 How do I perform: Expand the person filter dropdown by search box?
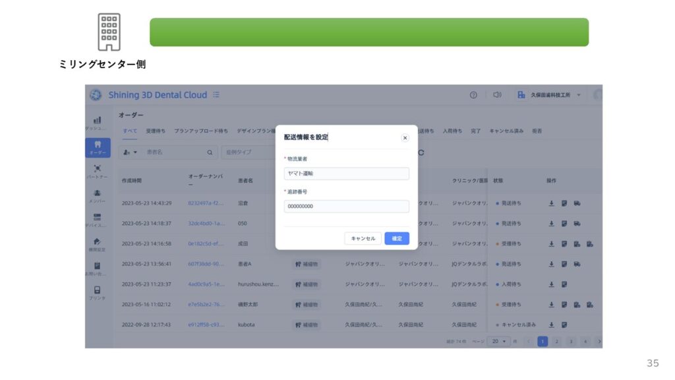coord(130,152)
